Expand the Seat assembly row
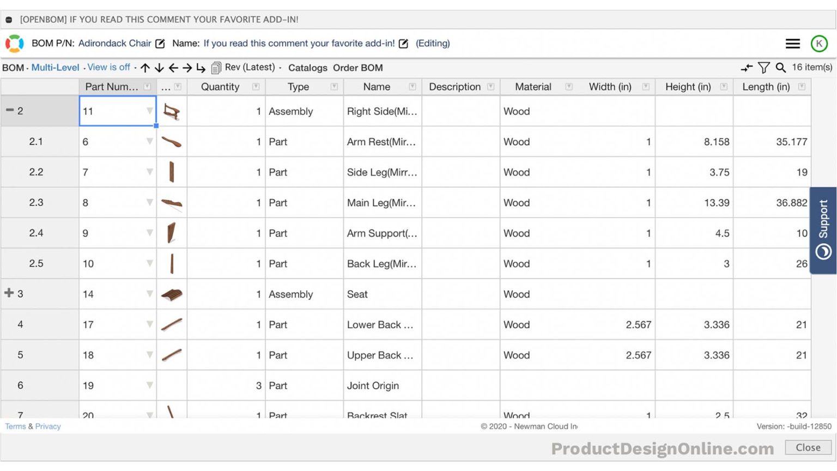 (x=9, y=292)
